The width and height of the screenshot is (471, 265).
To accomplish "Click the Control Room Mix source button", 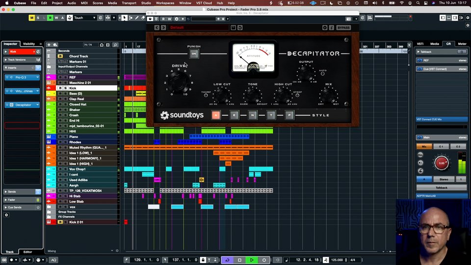I will point(424,147).
